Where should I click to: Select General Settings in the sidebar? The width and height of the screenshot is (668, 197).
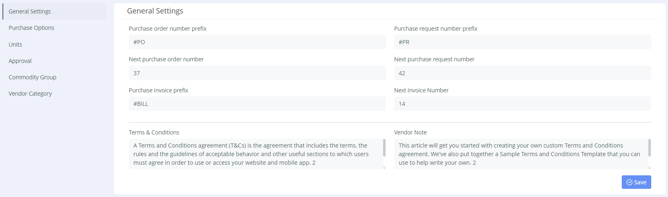pos(30,11)
